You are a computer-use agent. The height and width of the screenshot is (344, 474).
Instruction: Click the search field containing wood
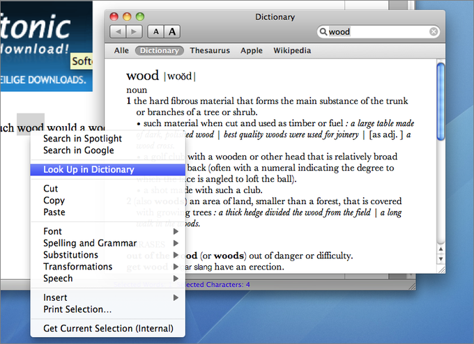point(379,31)
